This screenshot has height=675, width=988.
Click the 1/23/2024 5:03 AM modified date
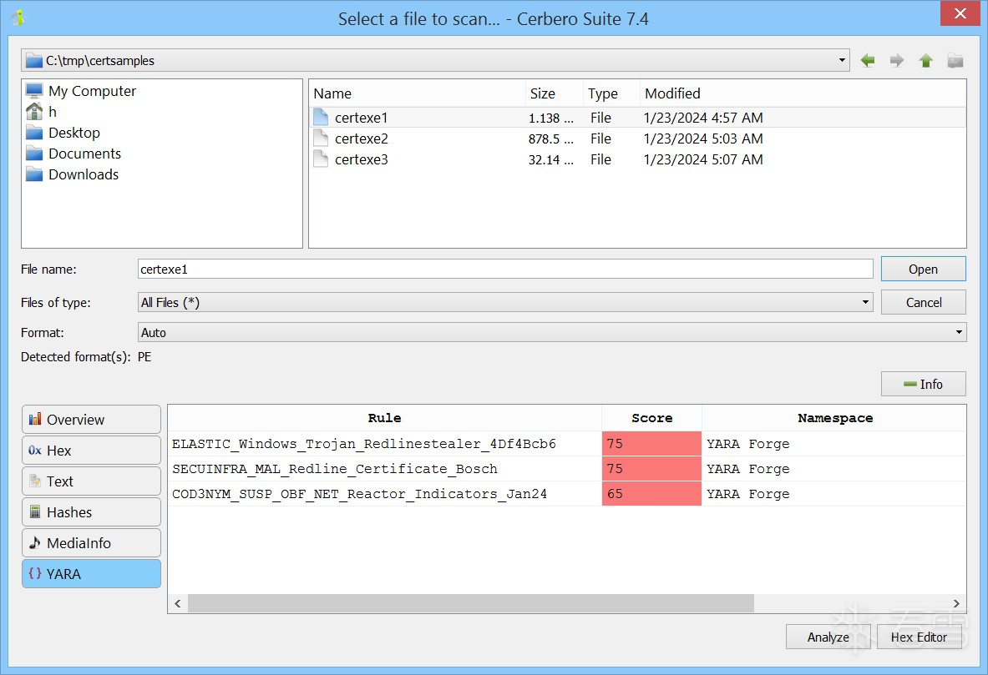tap(703, 139)
